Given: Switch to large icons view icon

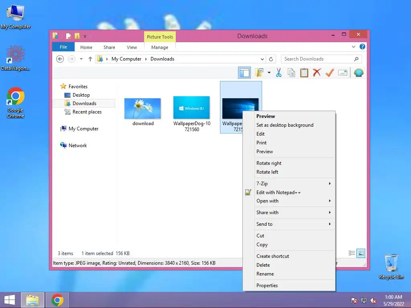Looking at the screenshot, I should [361, 253].
